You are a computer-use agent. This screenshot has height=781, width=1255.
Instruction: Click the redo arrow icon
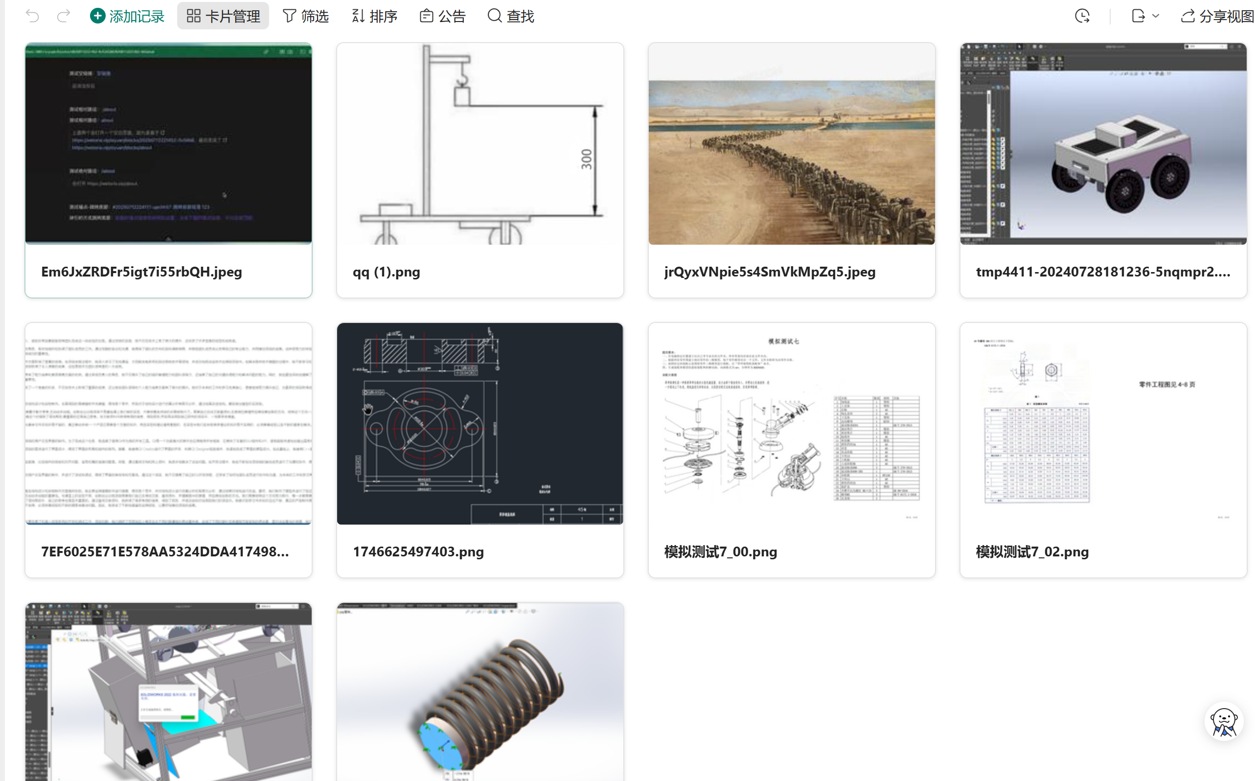coord(64,16)
